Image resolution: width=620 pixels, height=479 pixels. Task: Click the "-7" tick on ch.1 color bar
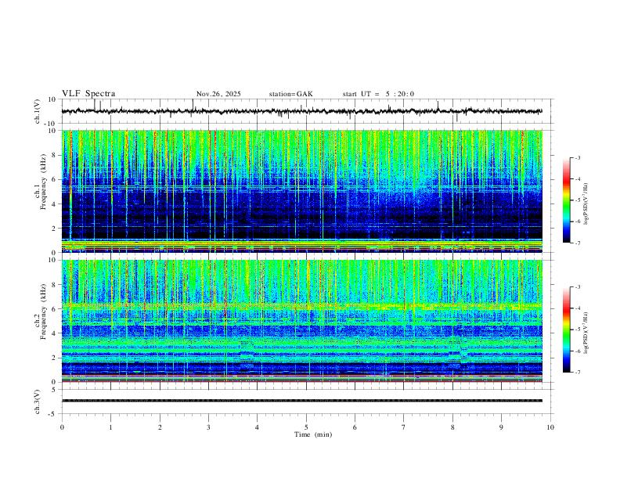[x=577, y=243]
